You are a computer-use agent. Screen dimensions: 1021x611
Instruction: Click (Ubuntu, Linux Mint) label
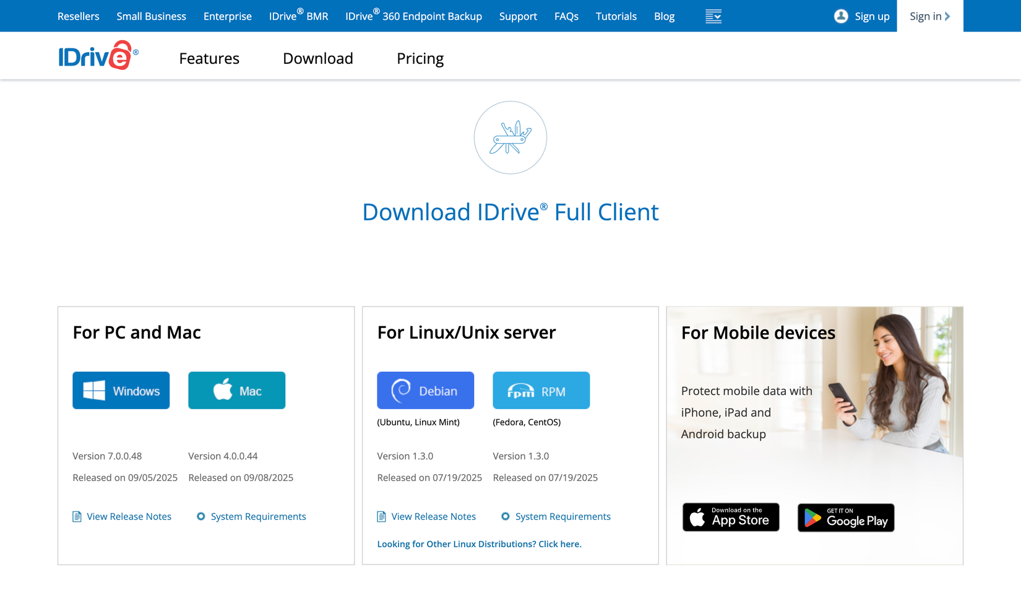[x=418, y=422]
